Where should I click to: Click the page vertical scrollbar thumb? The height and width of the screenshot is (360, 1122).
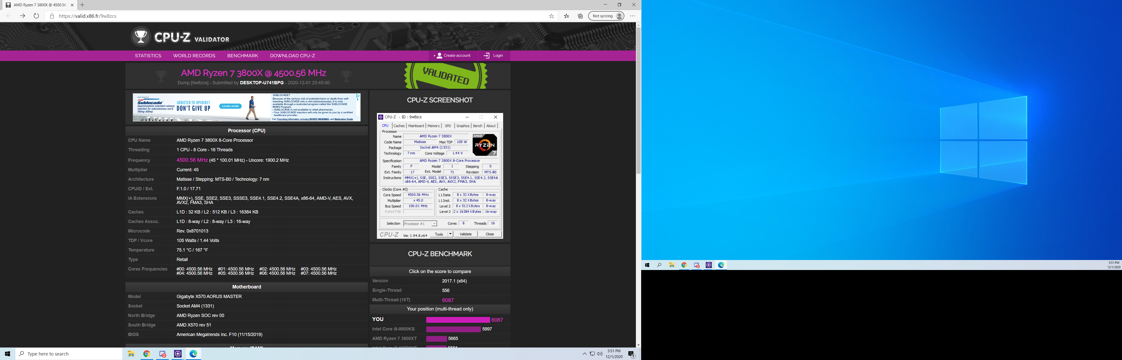coord(638,101)
